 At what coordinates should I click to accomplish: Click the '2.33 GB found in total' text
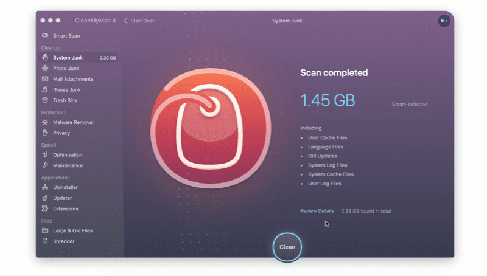point(366,211)
